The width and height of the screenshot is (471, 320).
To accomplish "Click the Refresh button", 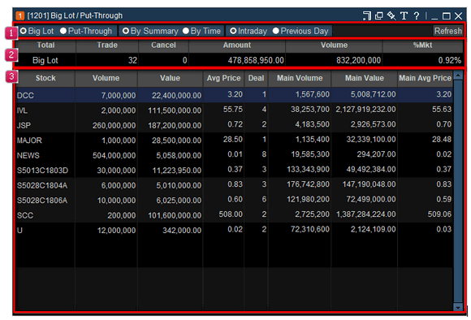I will 448,31.
